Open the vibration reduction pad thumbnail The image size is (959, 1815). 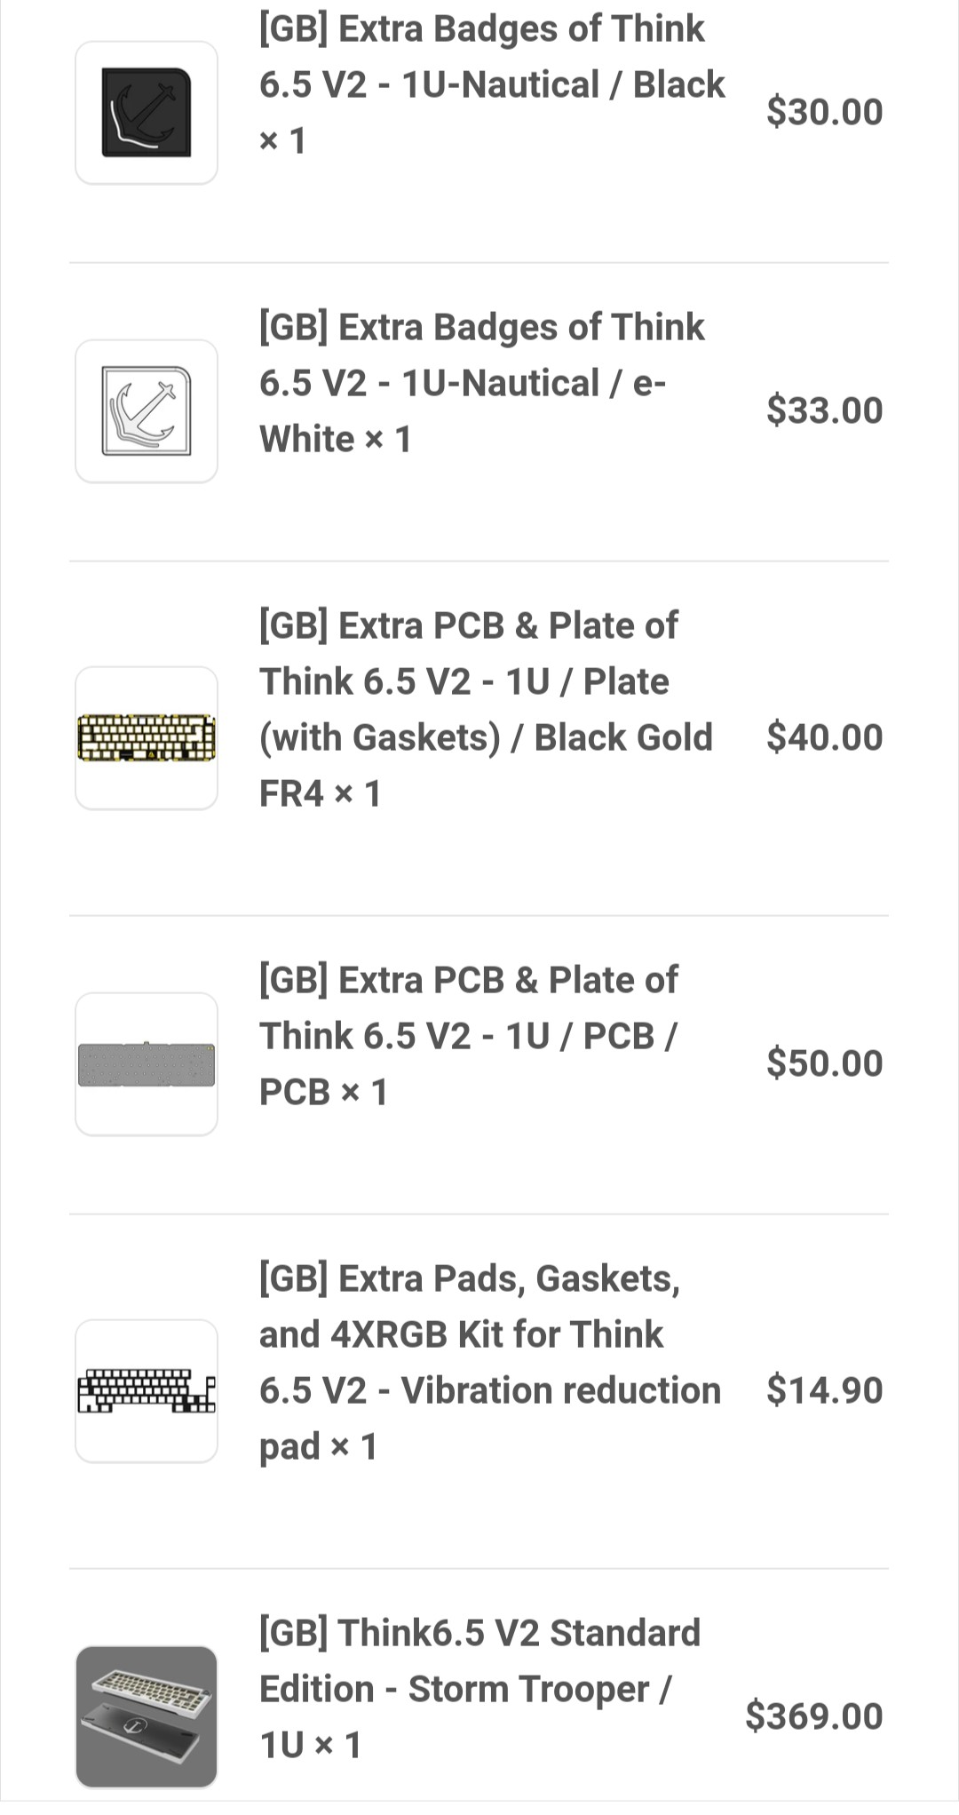click(x=147, y=1391)
